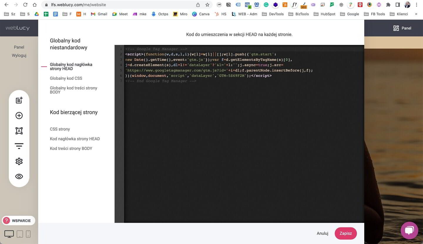This screenshot has width=423, height=244.
Task: Select the text element tool icon
Action: pos(19,131)
